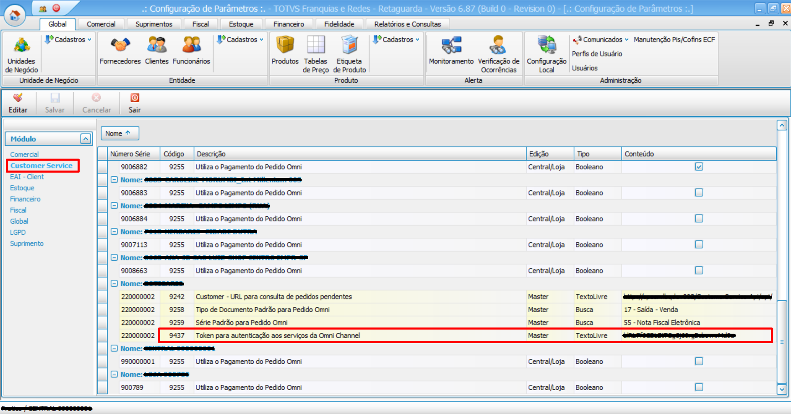This screenshot has height=414, width=791.
Task: Switch to the Estoque ribbon tab
Action: [x=241, y=24]
